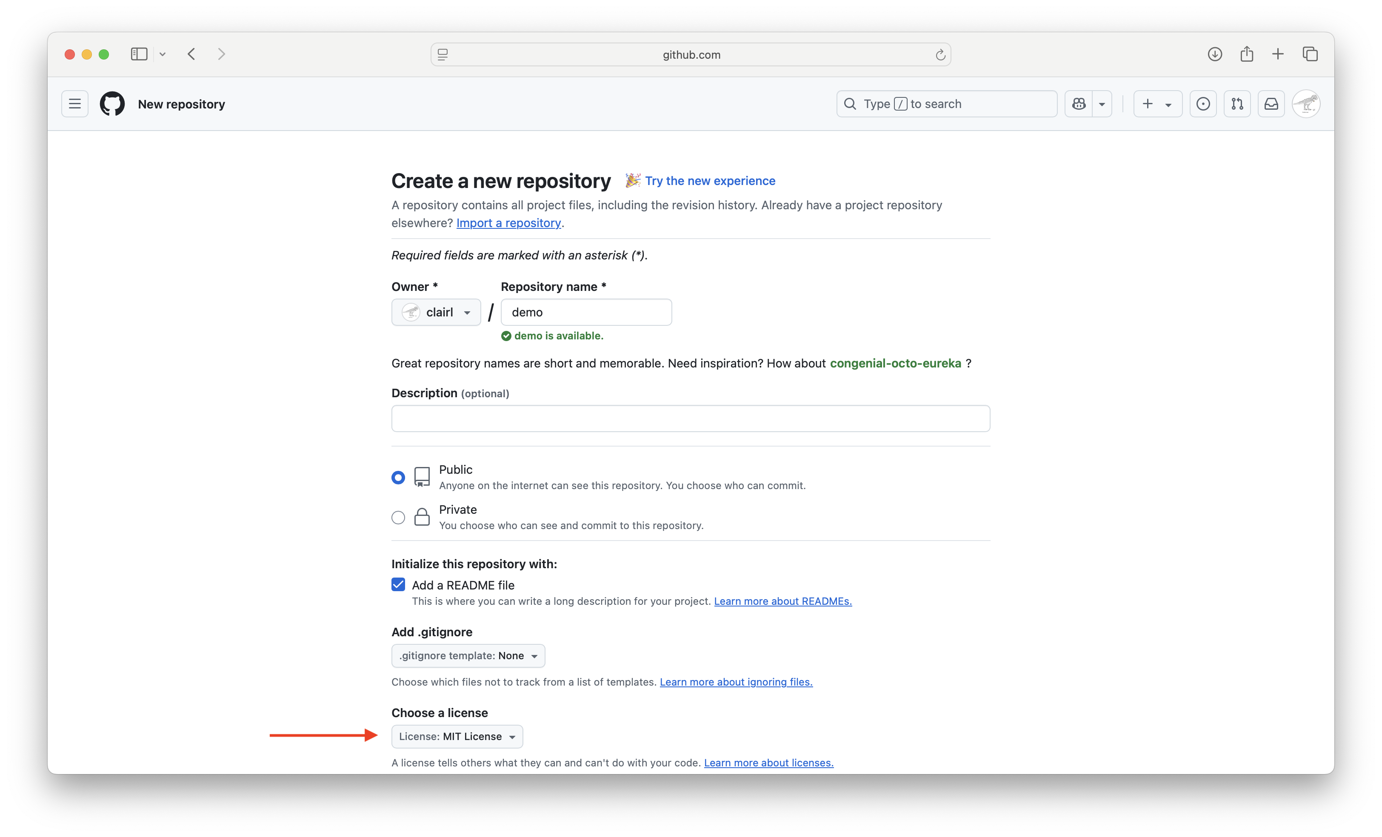This screenshot has height=837, width=1382.
Task: Open Copilot chat icon
Action: point(1079,104)
